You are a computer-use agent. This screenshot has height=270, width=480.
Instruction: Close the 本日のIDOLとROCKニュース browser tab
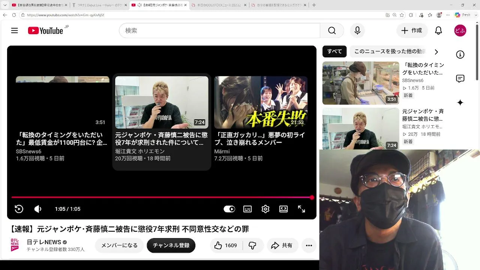(x=245, y=5)
